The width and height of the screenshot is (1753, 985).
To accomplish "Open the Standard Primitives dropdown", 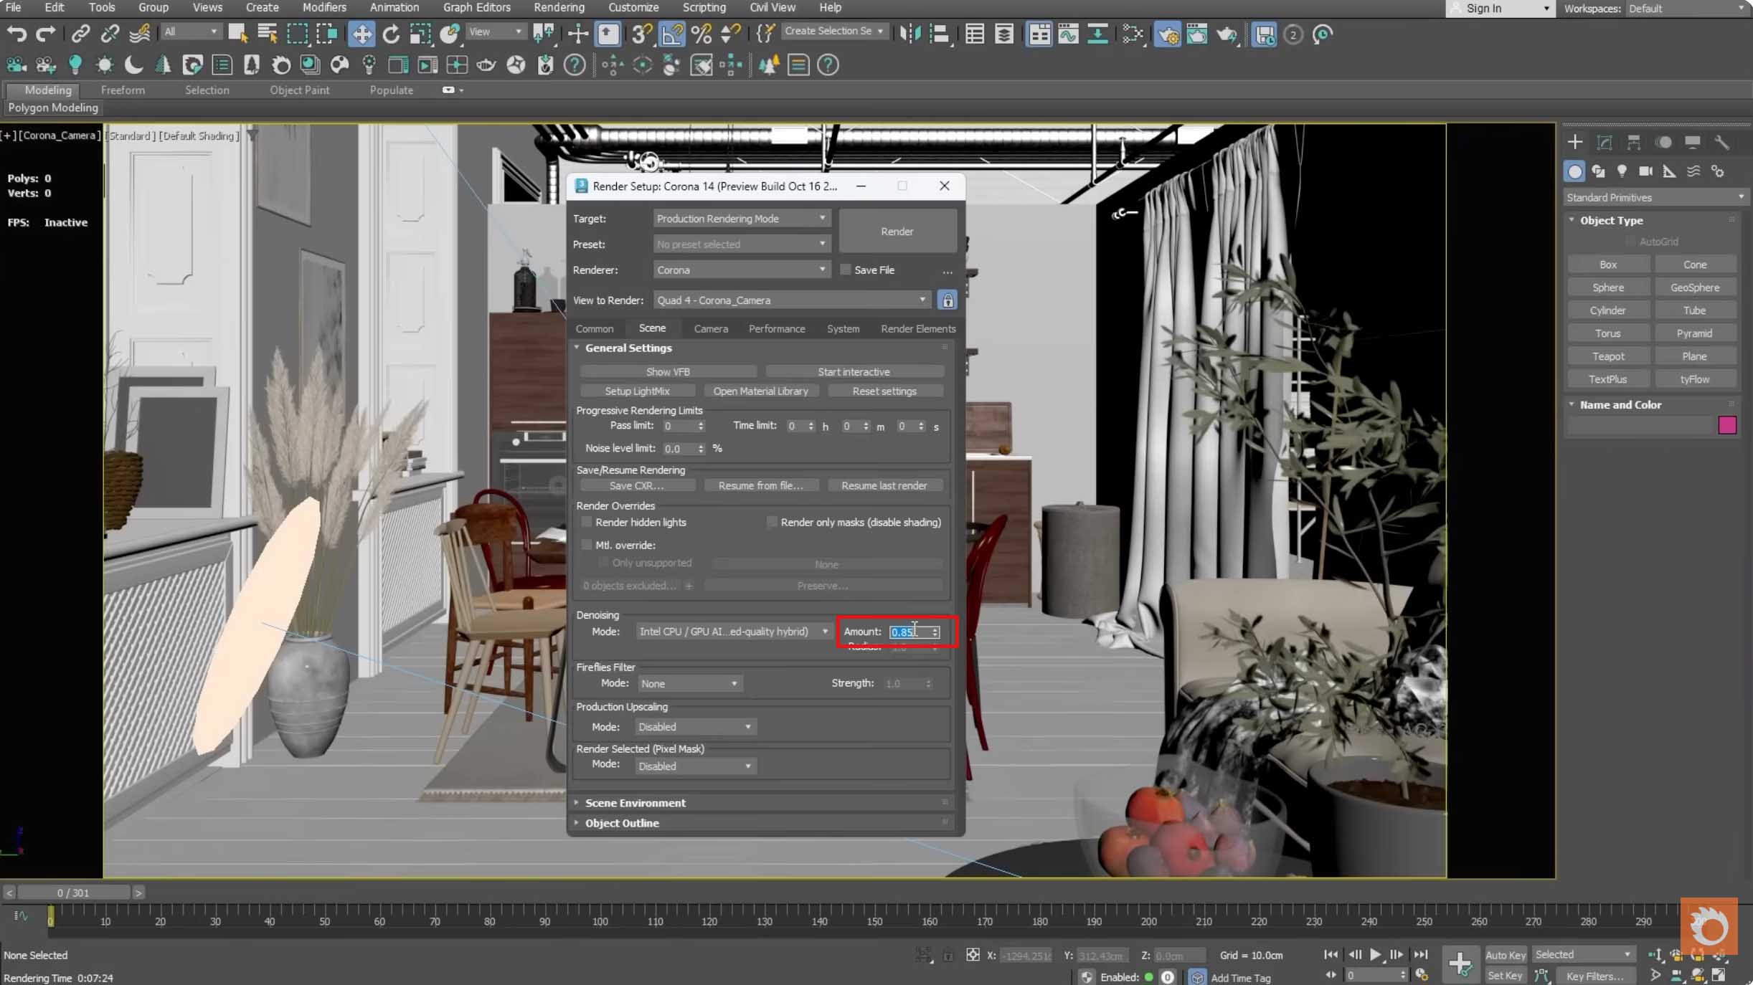I will pos(1655,197).
